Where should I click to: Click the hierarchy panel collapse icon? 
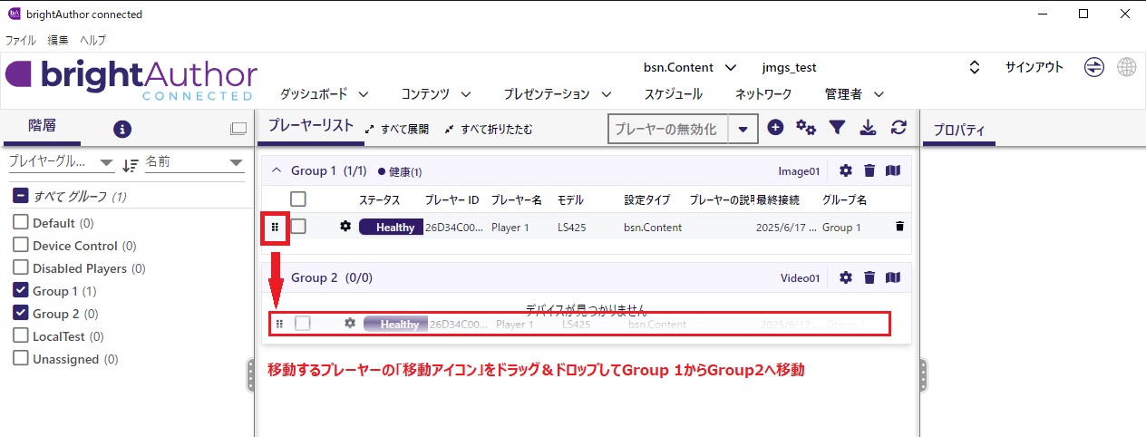(x=238, y=129)
